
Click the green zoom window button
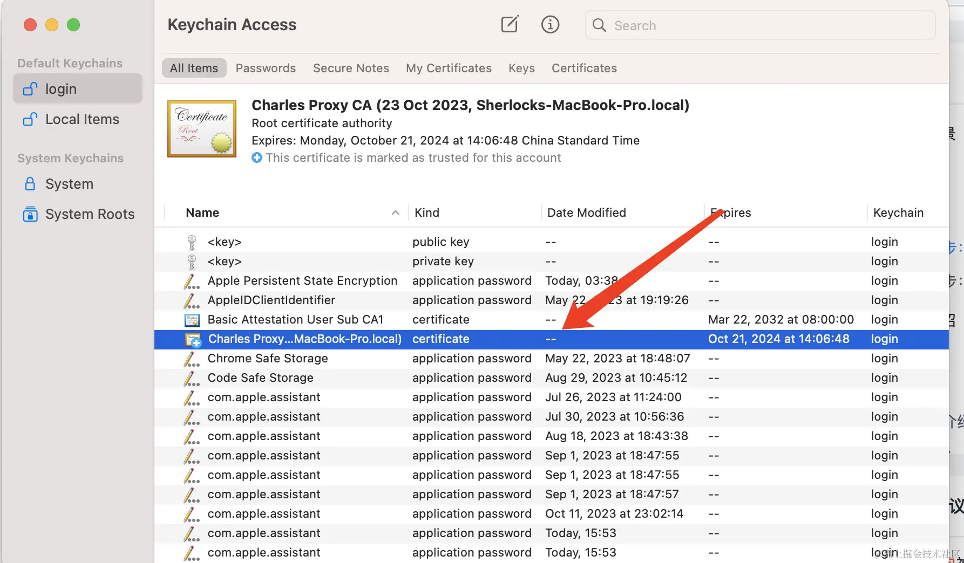click(73, 25)
